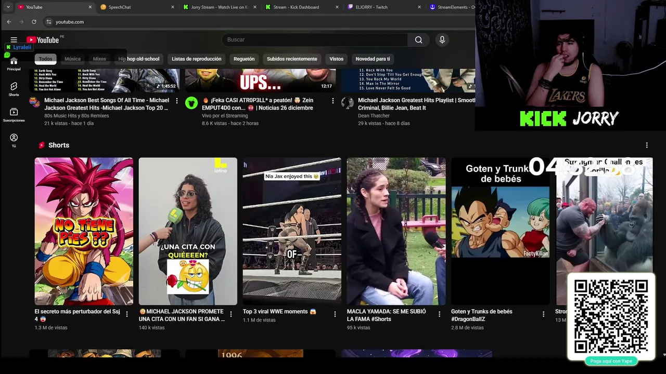Open options for Michael Jackson Best Songs video
This screenshot has height=374, width=666.
[177, 101]
